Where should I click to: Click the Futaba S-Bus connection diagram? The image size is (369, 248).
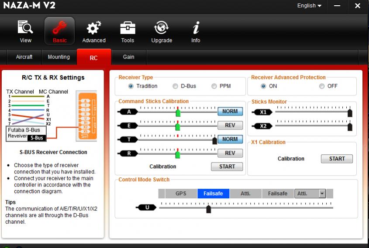tap(52, 116)
